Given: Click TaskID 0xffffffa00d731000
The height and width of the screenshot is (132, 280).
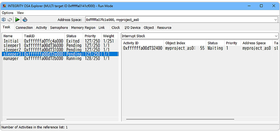Looking at the screenshot, I should point(44,50).
